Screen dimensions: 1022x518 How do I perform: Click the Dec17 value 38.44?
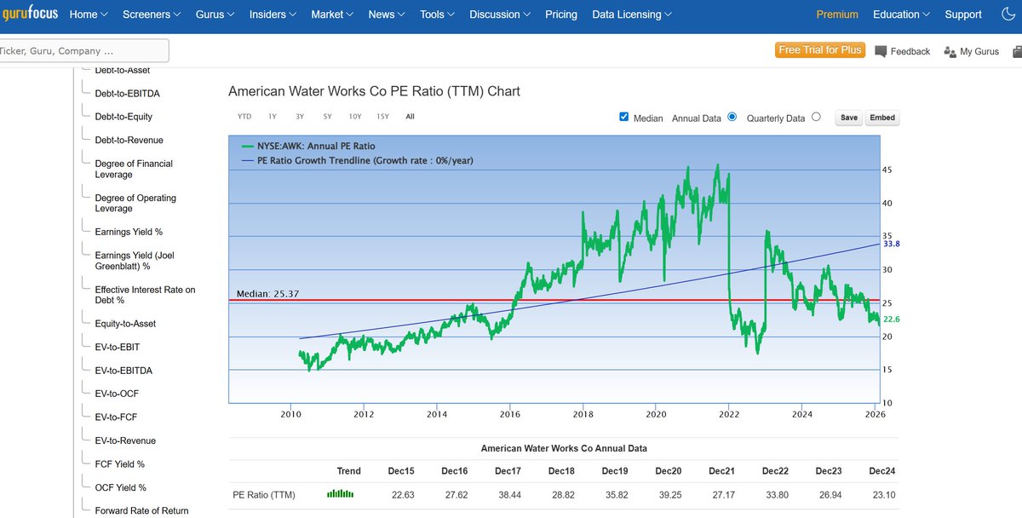point(508,494)
